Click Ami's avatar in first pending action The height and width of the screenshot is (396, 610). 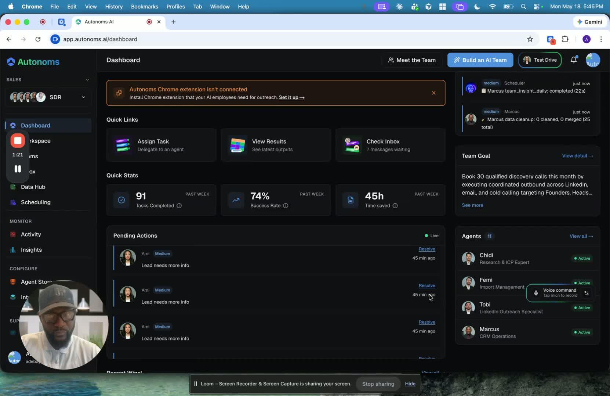pyautogui.click(x=128, y=258)
